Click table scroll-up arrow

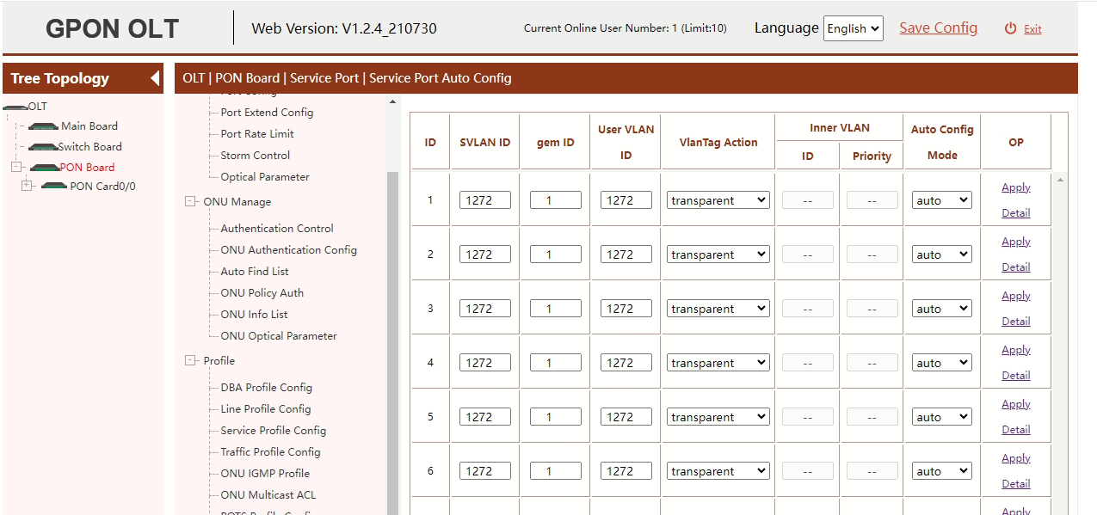pos(1060,180)
